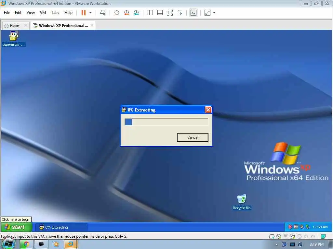This screenshot has height=249, width=333.
Task: Switch to Unity mode via the toolbar icon
Action: tap(180, 13)
